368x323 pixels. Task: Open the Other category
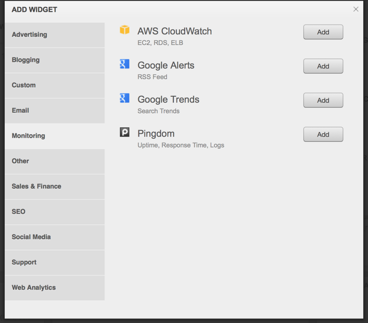[x=55, y=161]
